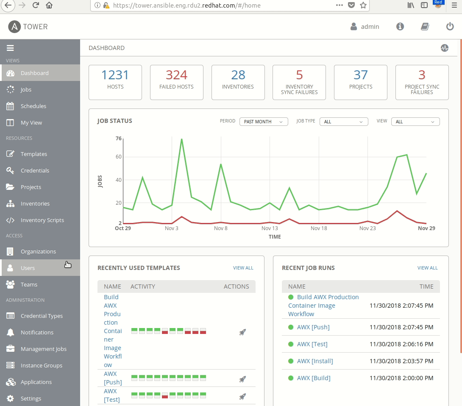Screen dimensions: 462x406
Task: Open the 5 Inventory Sync Failures card
Action: click(x=299, y=83)
